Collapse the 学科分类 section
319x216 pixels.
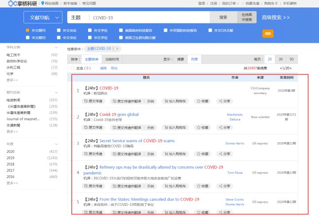[x=56, y=47]
